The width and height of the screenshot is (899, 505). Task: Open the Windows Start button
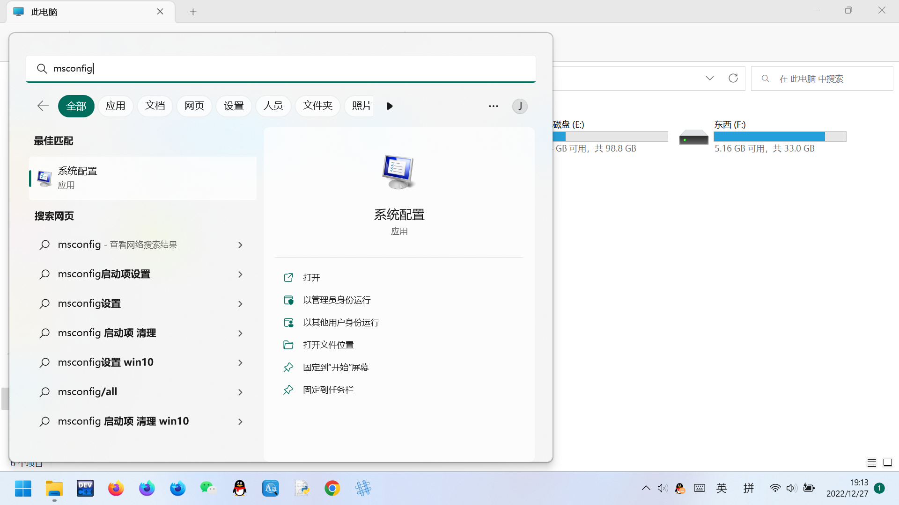coord(23,488)
